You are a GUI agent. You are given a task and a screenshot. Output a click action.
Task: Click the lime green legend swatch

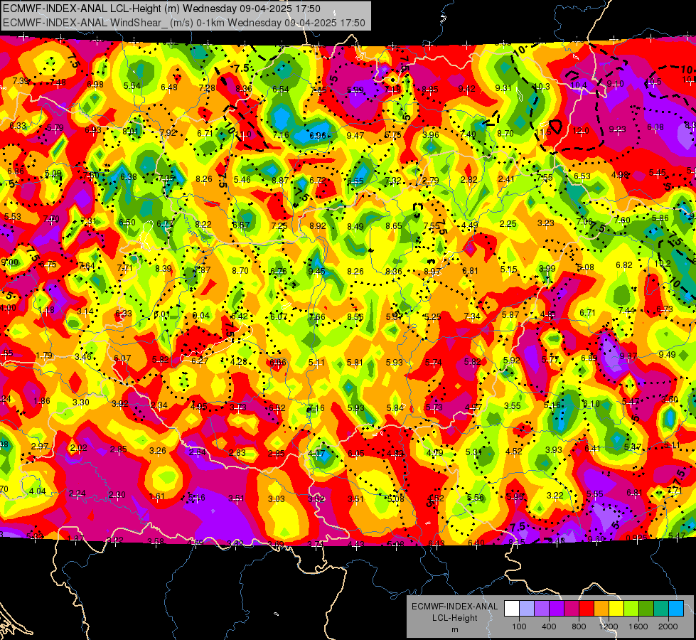pyautogui.click(x=631, y=609)
